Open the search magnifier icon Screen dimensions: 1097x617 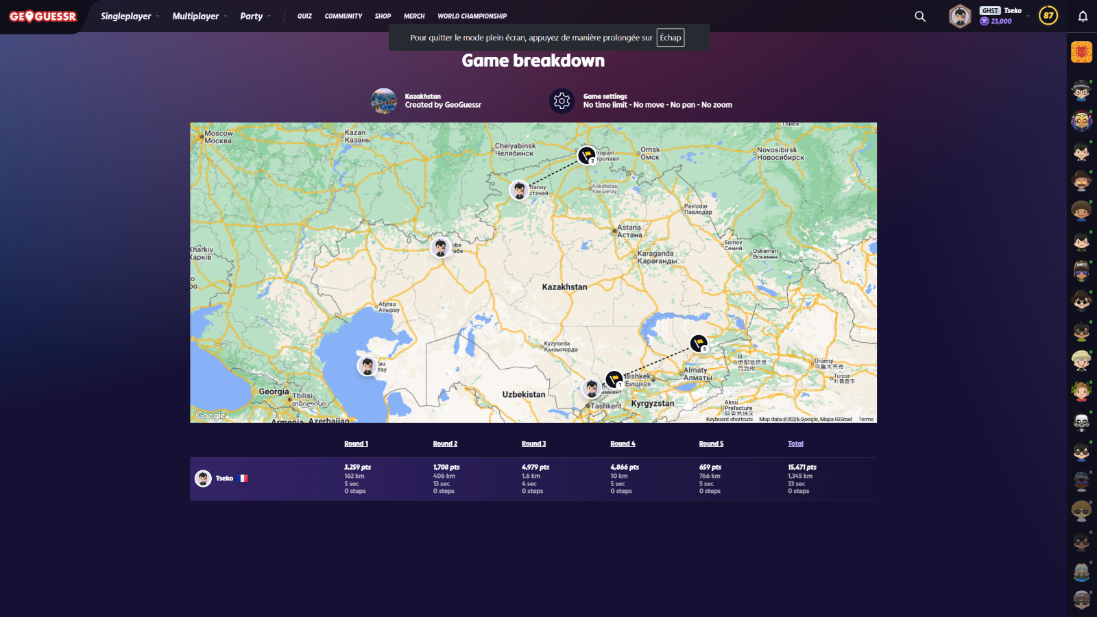click(920, 16)
